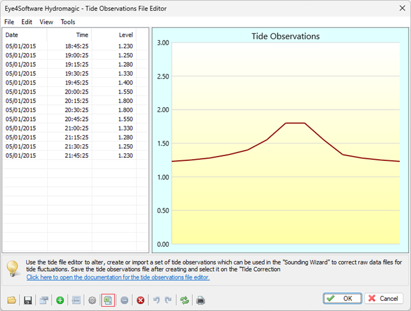Click the 3.00 axis label on the chart
The image size is (411, 311).
coord(163,43)
